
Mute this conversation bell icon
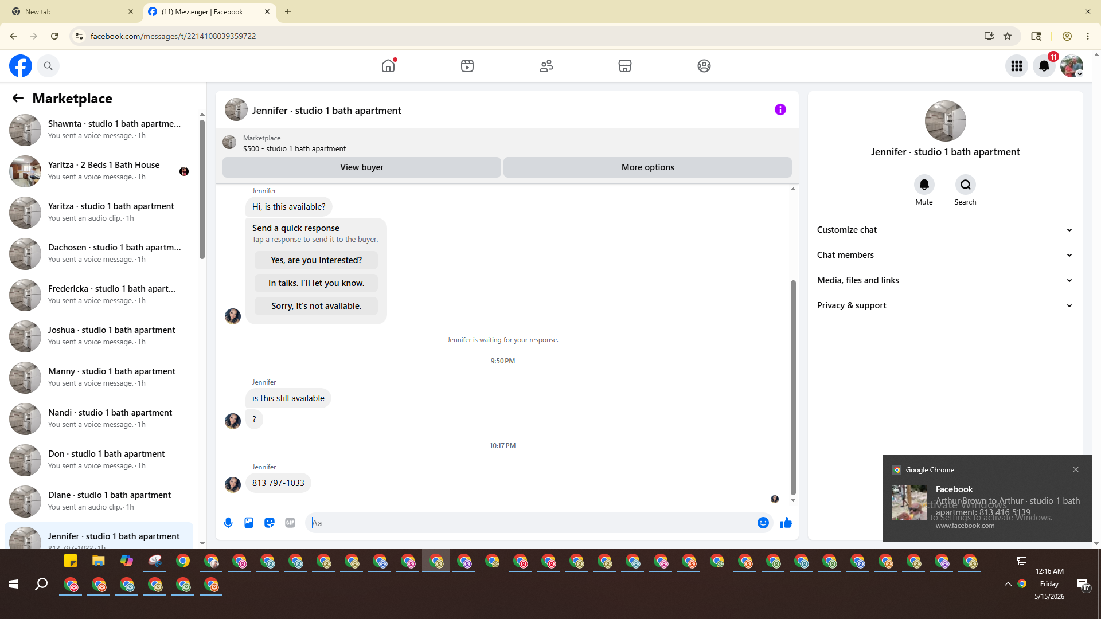pos(924,185)
